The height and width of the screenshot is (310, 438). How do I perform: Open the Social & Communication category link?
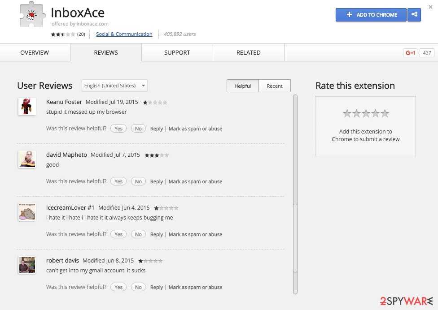pos(124,34)
